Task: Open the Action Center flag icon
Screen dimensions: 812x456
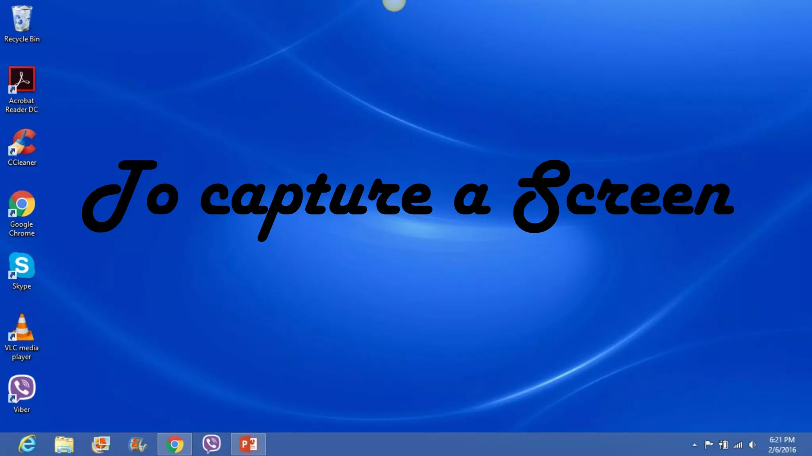Action: pos(709,445)
